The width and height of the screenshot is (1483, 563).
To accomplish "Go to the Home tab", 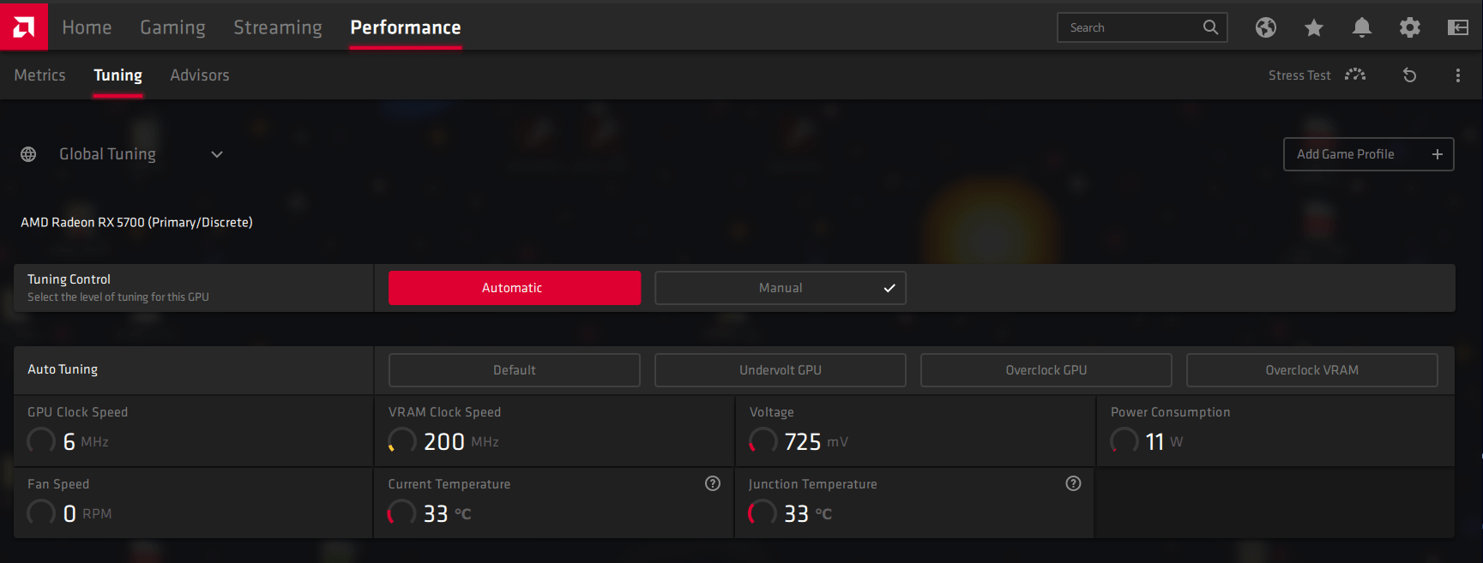I will point(87,27).
